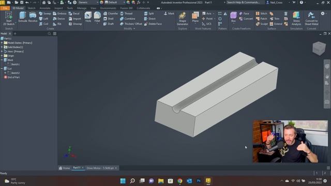Image resolution: width=331 pixels, height=186 pixels.
Task: Go to the Home document tab
Action: pyautogui.click(x=64, y=168)
